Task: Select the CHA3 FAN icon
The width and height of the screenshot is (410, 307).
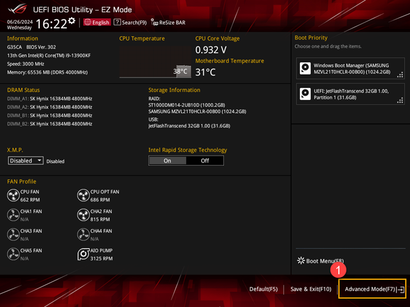Action: pyautogui.click(x=13, y=235)
